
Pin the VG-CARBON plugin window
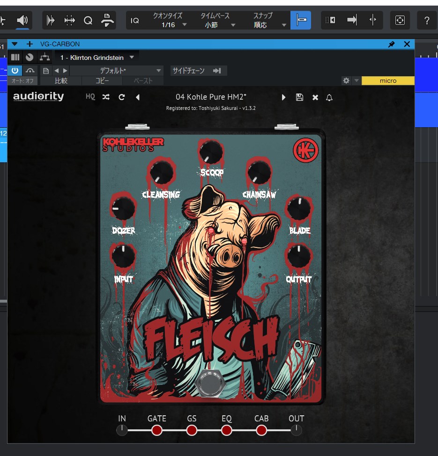392,44
